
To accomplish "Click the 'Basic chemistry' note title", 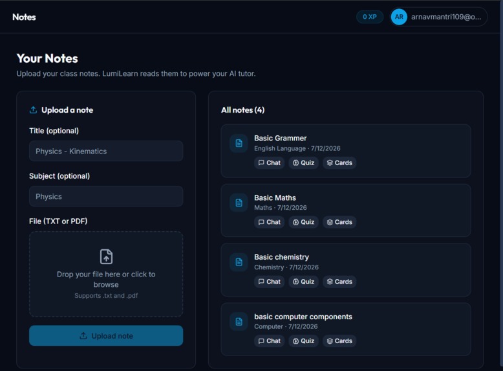I will point(281,257).
